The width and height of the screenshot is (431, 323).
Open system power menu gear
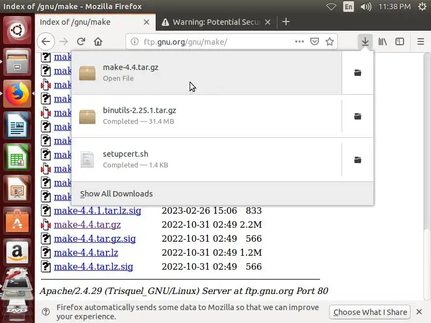[x=422, y=6]
